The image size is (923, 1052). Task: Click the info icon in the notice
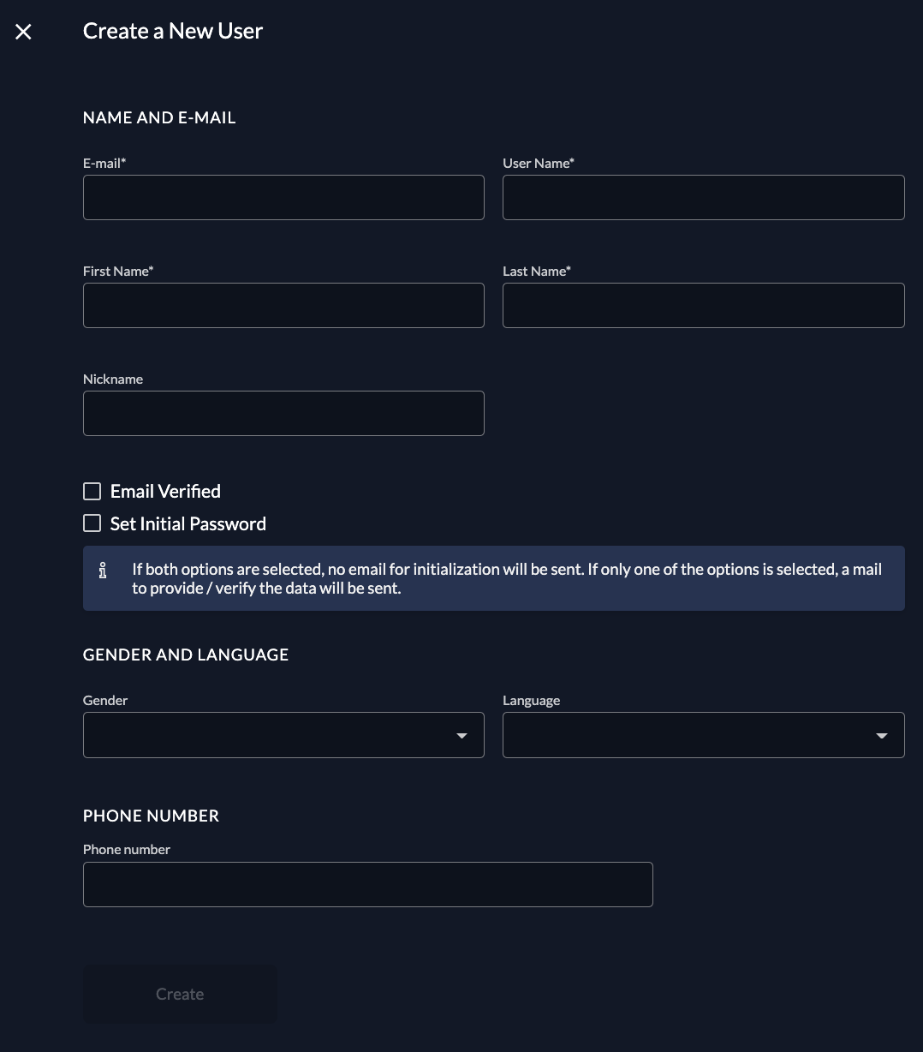103,571
